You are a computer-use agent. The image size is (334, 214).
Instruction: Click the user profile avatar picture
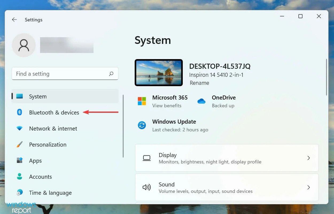(x=24, y=45)
